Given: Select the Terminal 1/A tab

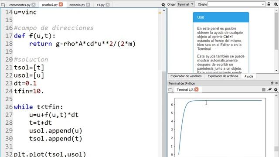Looking at the screenshot, I should 185,90.
